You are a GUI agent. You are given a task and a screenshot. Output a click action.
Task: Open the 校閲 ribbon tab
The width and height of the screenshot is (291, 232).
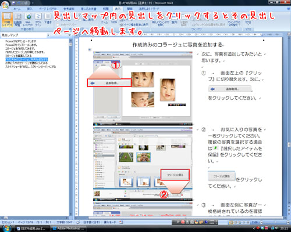pos(106,9)
